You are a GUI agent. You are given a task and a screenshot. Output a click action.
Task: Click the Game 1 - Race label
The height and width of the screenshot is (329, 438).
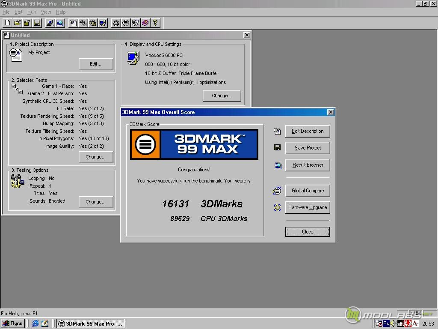tap(58, 86)
